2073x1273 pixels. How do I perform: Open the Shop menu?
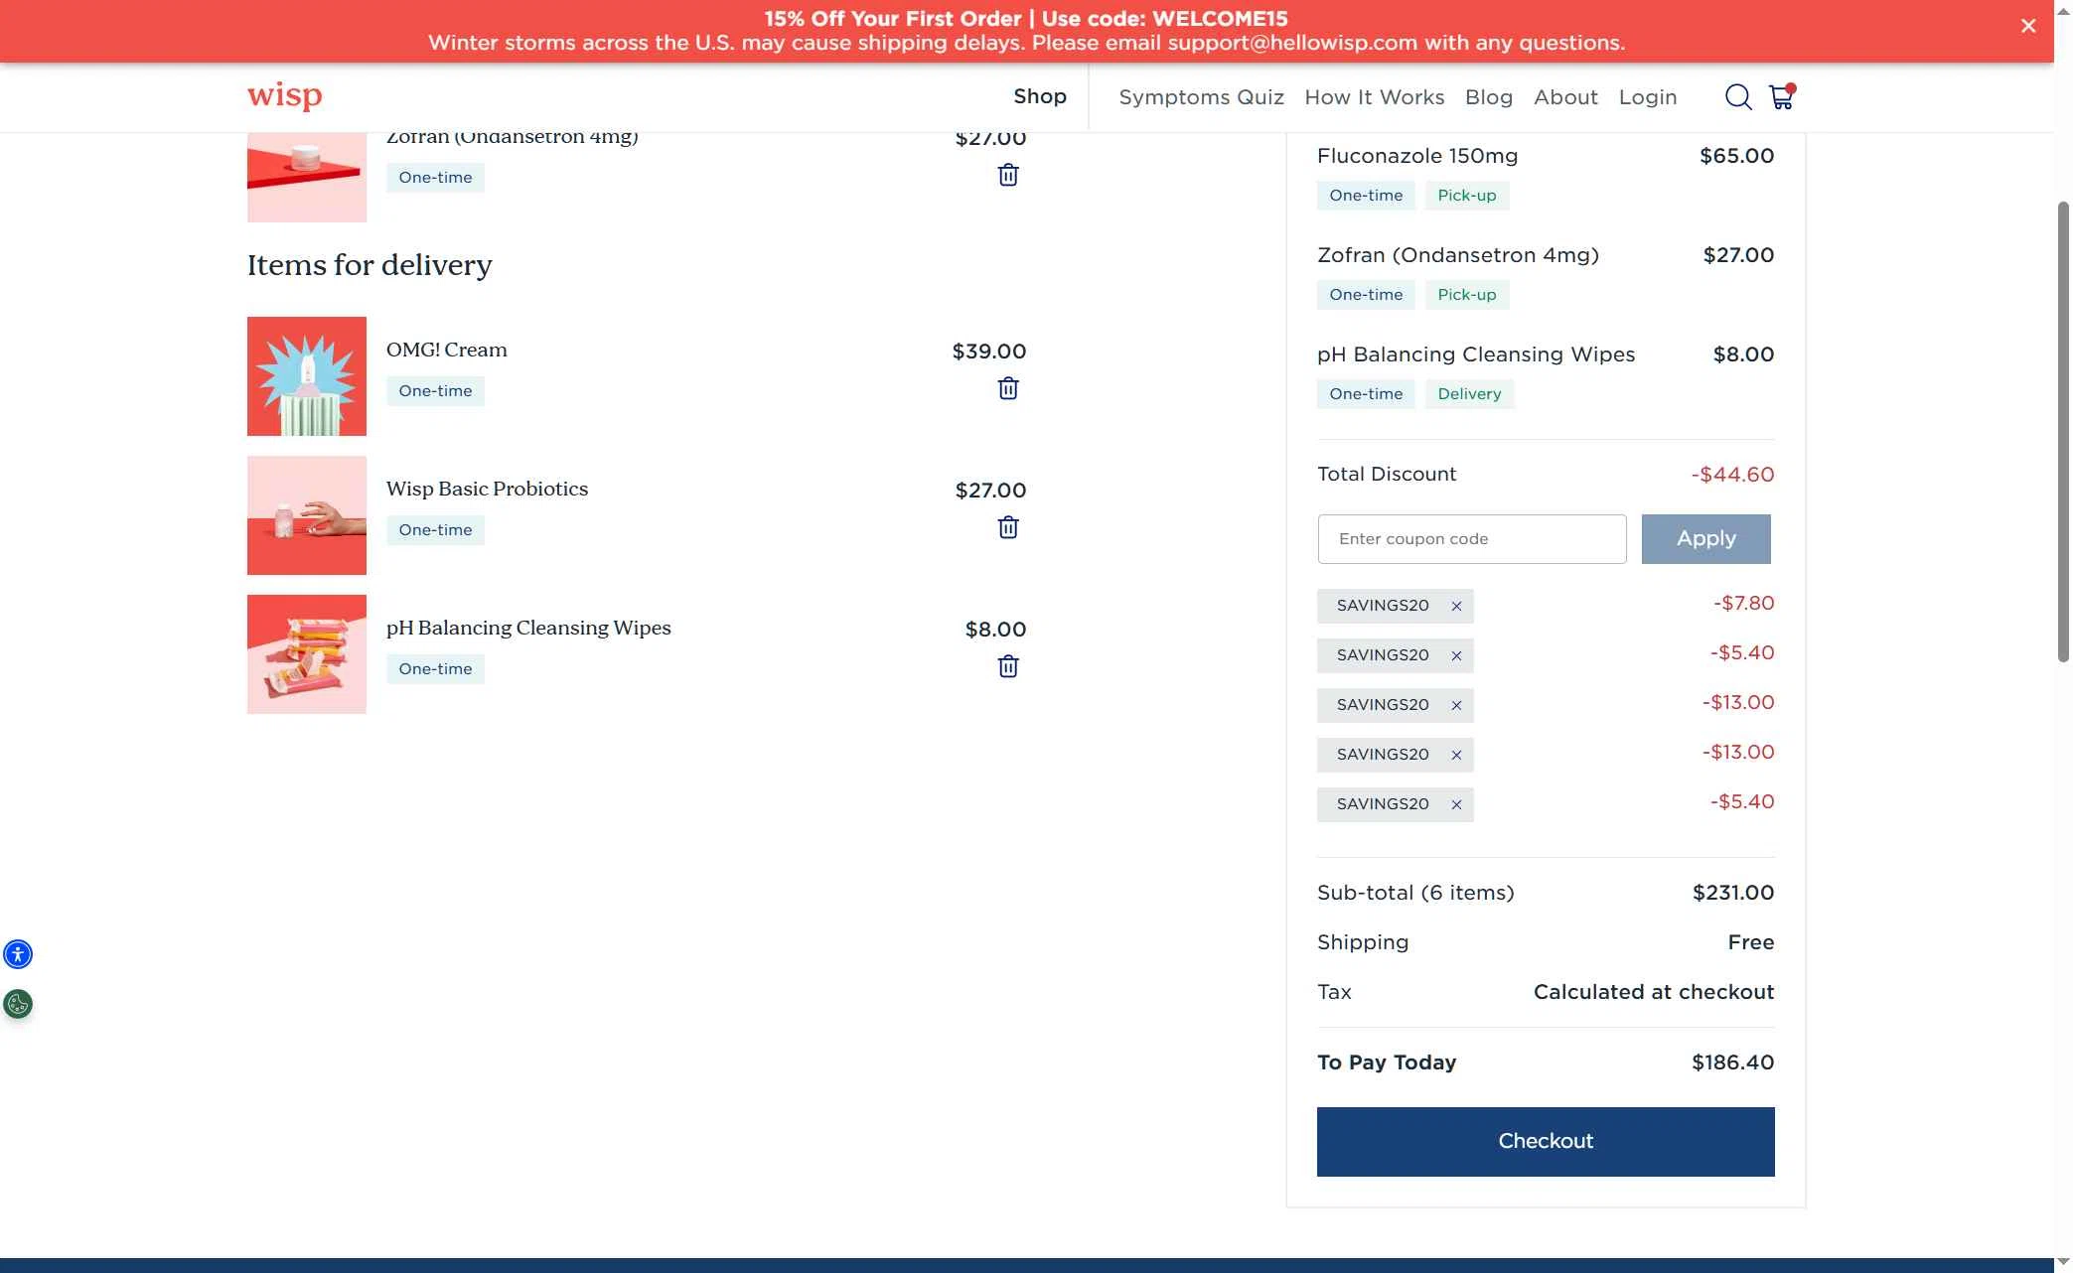click(x=1039, y=96)
